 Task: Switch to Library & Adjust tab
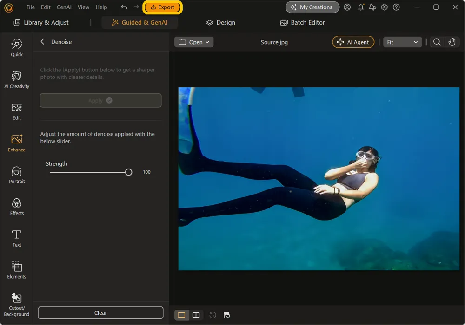coord(41,22)
